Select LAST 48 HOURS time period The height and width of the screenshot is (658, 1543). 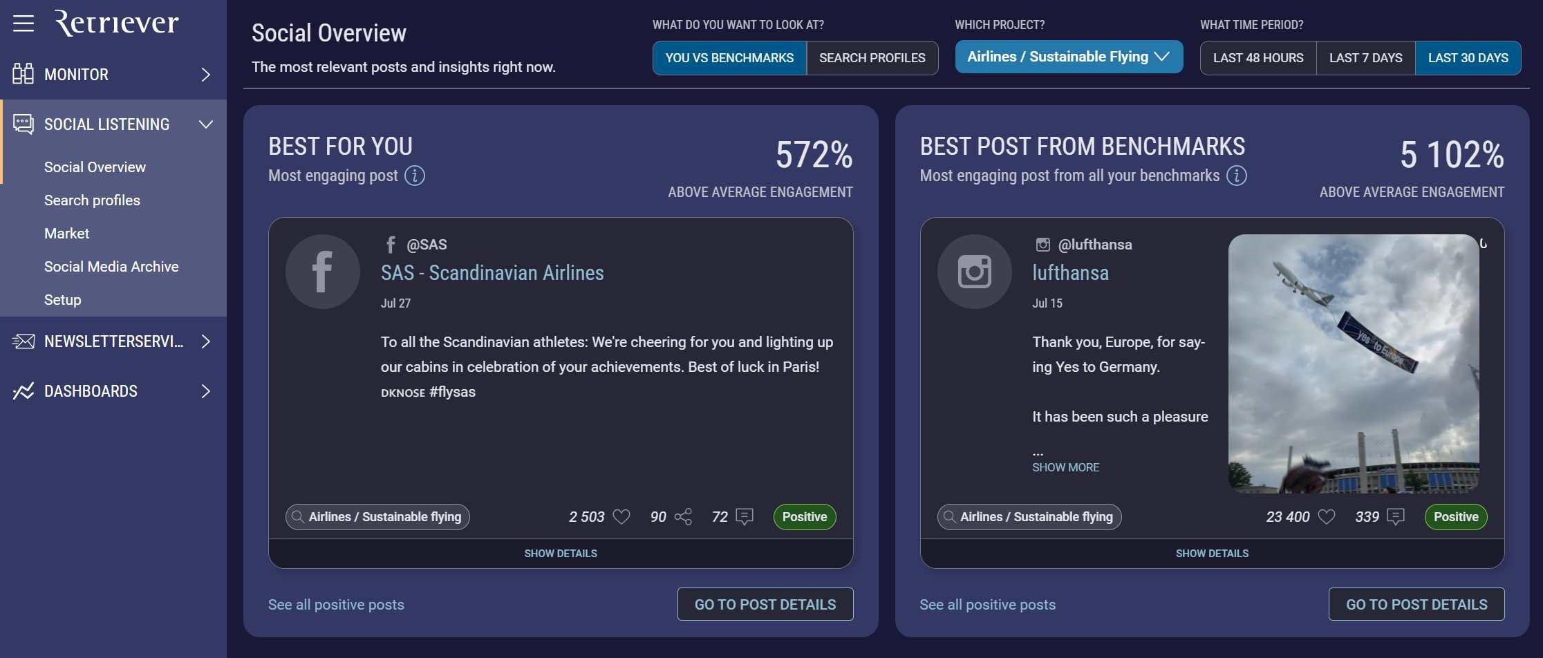[x=1258, y=58]
